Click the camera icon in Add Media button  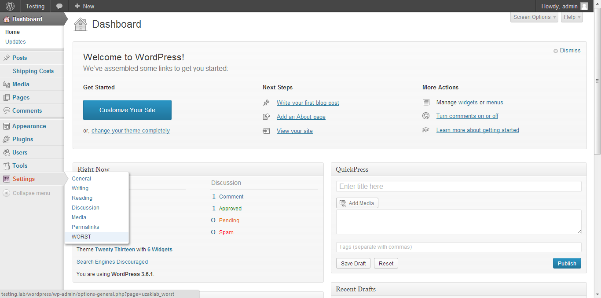343,203
